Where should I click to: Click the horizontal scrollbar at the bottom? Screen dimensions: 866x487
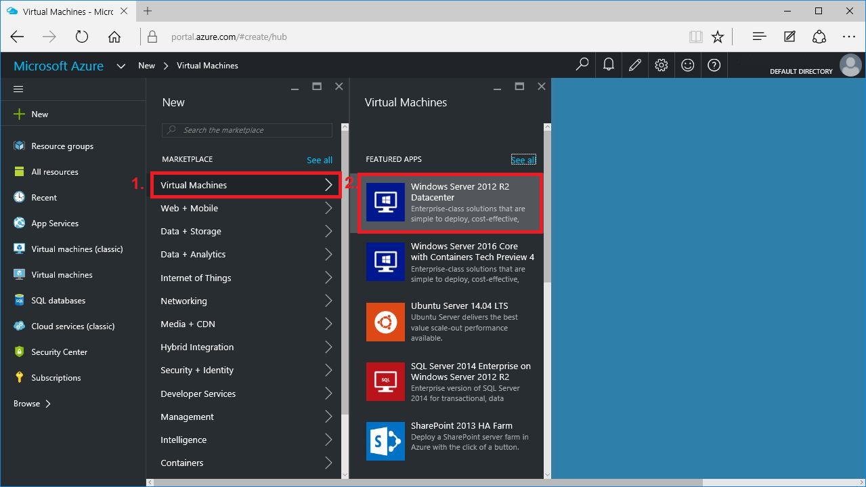point(427,482)
